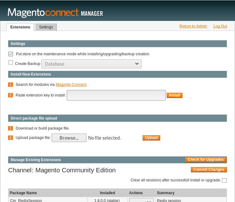Click the Summary column header
This screenshot has width=235, height=202.
click(166, 193)
